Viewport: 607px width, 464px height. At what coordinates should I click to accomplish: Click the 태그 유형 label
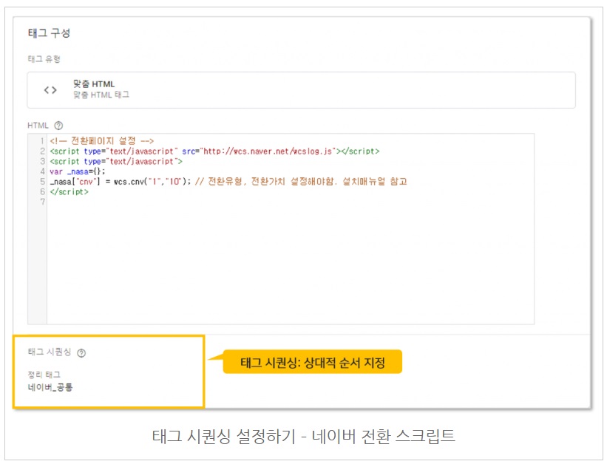(44, 59)
